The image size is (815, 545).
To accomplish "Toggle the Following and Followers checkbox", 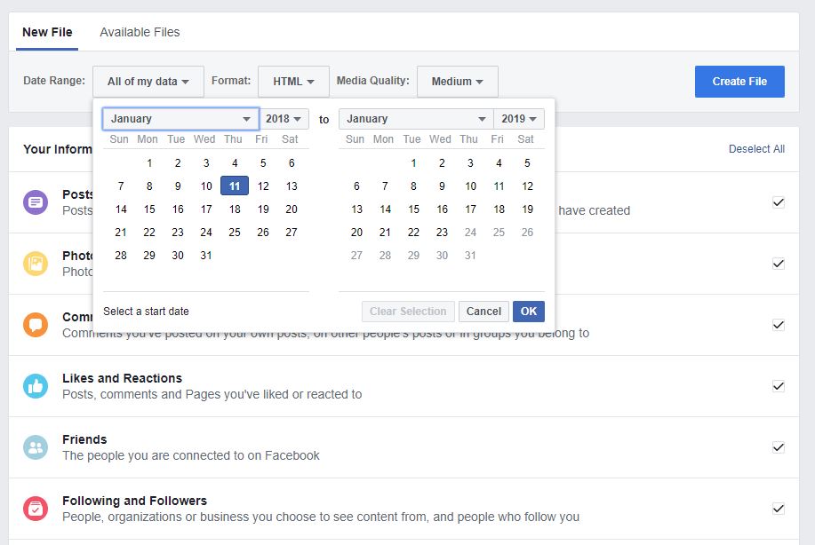I will click(x=779, y=509).
